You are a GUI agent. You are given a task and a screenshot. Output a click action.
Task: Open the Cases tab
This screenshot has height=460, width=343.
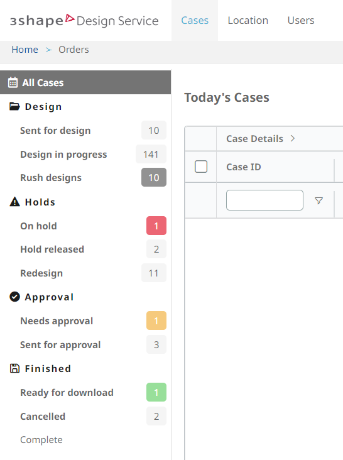[195, 21]
